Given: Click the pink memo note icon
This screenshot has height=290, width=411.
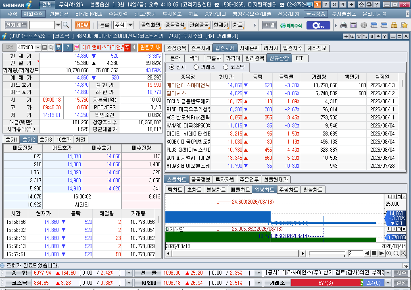Looking at the screenshot, I should tap(76, 48).
